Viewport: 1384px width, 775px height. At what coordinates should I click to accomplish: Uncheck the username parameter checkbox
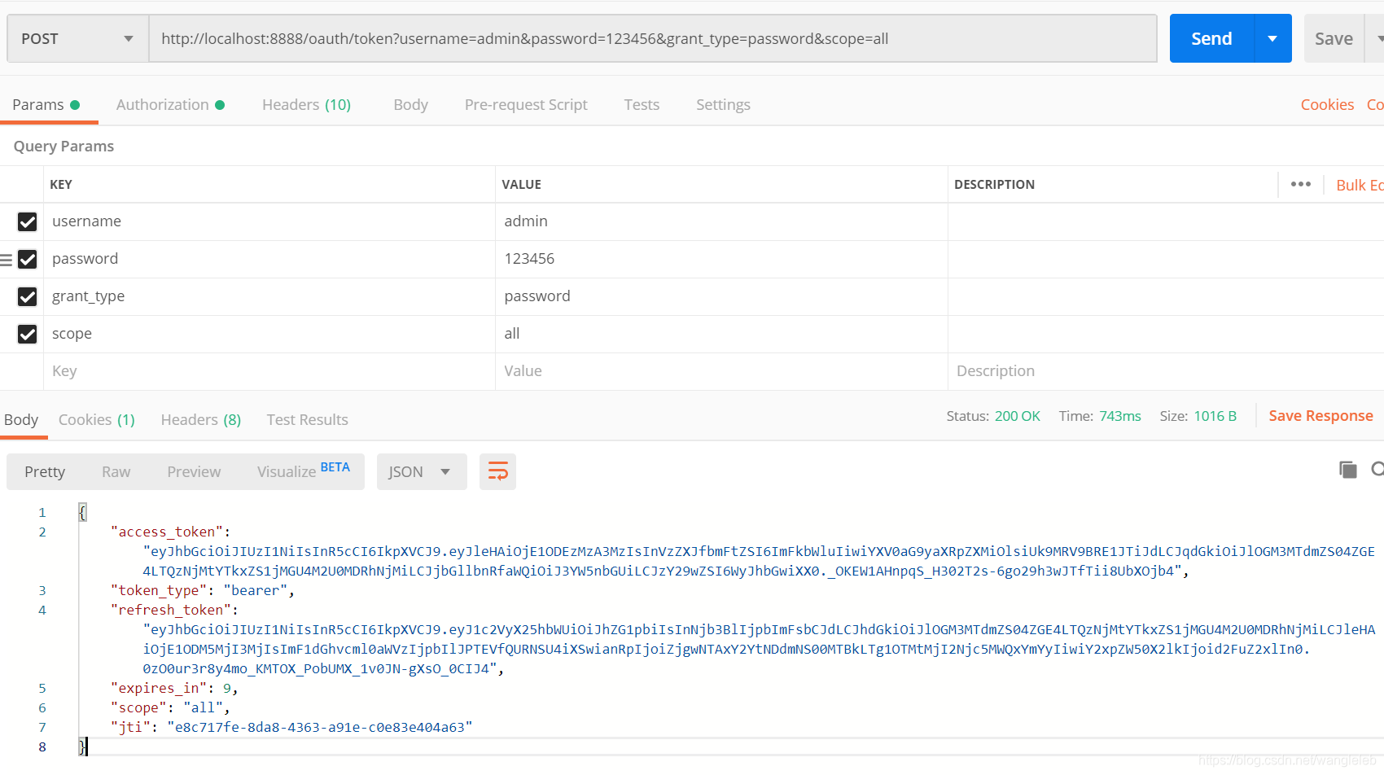(28, 221)
